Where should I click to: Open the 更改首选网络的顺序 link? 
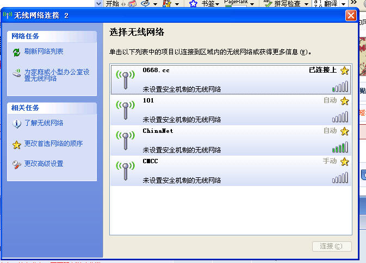54,144
